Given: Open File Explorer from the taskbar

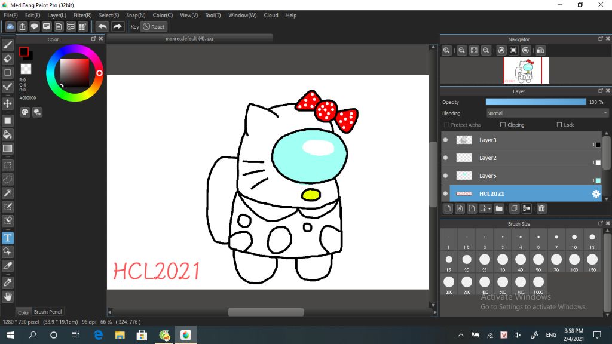Looking at the screenshot, I should pyautogui.click(x=120, y=335).
